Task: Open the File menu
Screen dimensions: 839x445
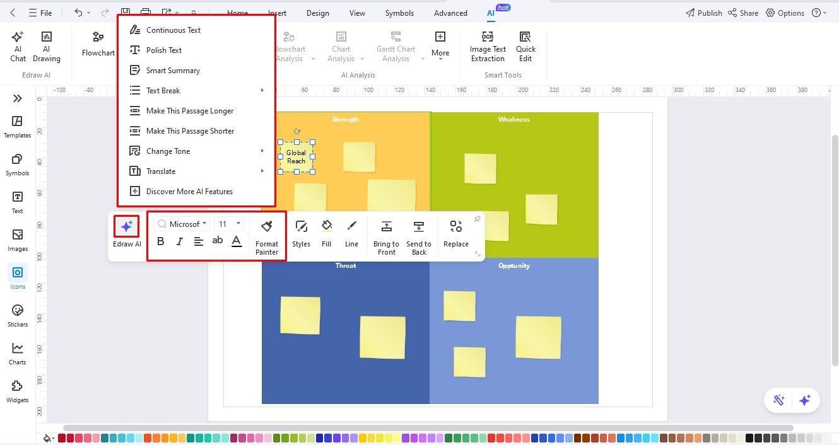Action: pos(40,13)
